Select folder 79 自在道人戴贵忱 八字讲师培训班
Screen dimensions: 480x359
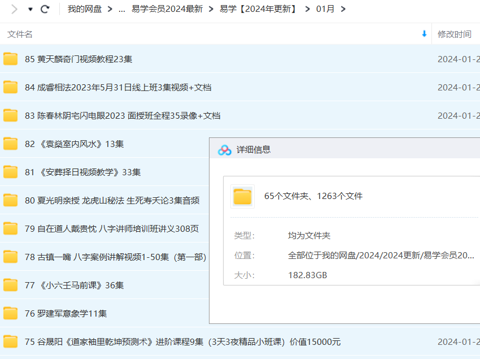pos(112,228)
